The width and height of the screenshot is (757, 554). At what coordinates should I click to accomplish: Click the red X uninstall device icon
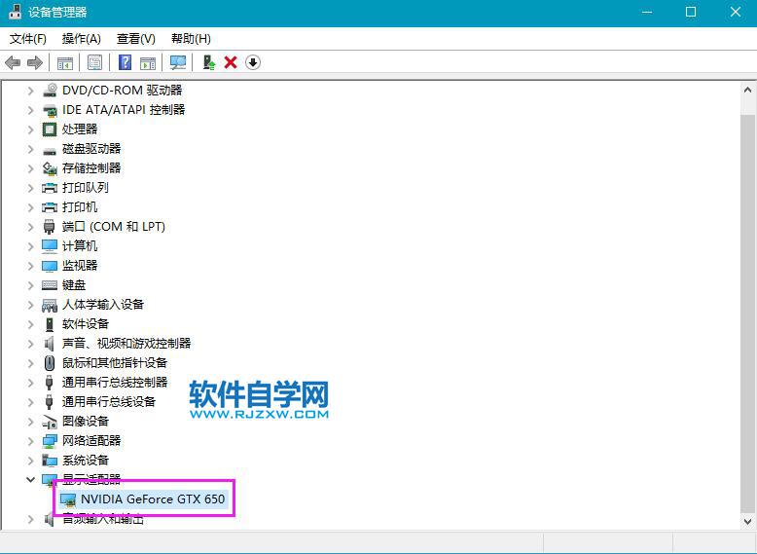(x=231, y=62)
